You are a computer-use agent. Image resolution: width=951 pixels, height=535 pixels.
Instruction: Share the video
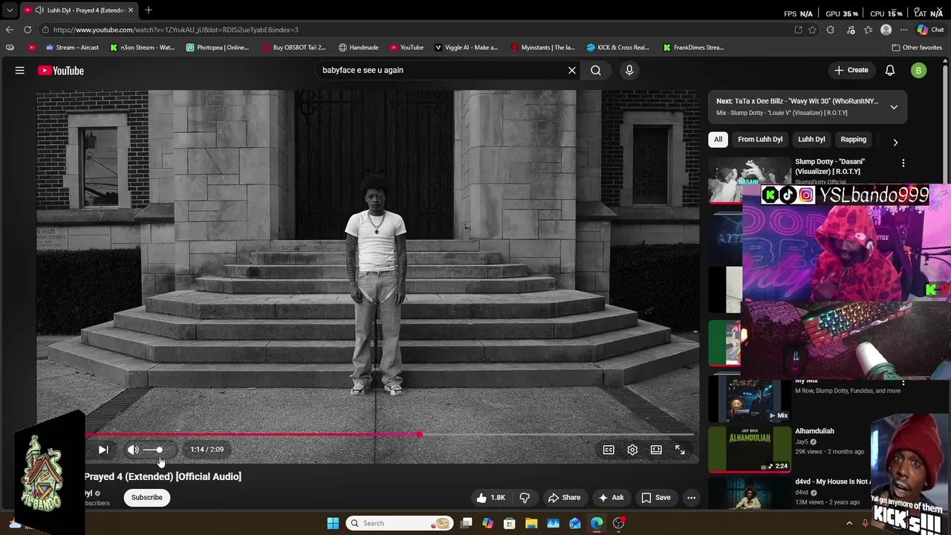(564, 498)
